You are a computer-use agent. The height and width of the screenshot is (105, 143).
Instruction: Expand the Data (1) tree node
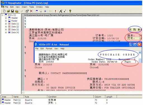6,24
